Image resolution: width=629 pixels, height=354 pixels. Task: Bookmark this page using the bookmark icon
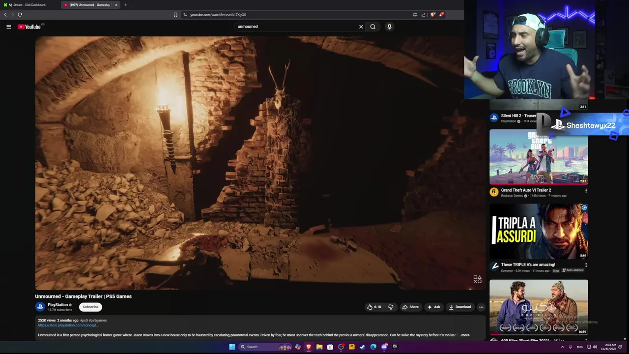[x=175, y=15]
